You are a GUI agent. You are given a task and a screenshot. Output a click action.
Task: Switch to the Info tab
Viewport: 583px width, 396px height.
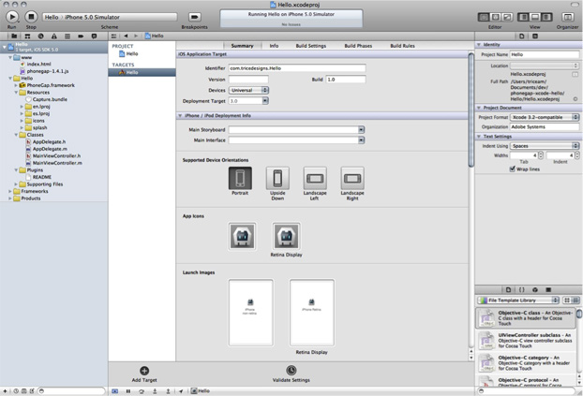tap(274, 46)
